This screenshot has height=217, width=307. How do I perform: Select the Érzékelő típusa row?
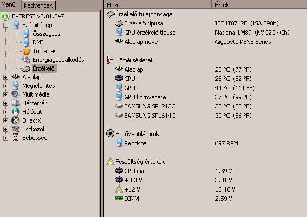coord(143,23)
